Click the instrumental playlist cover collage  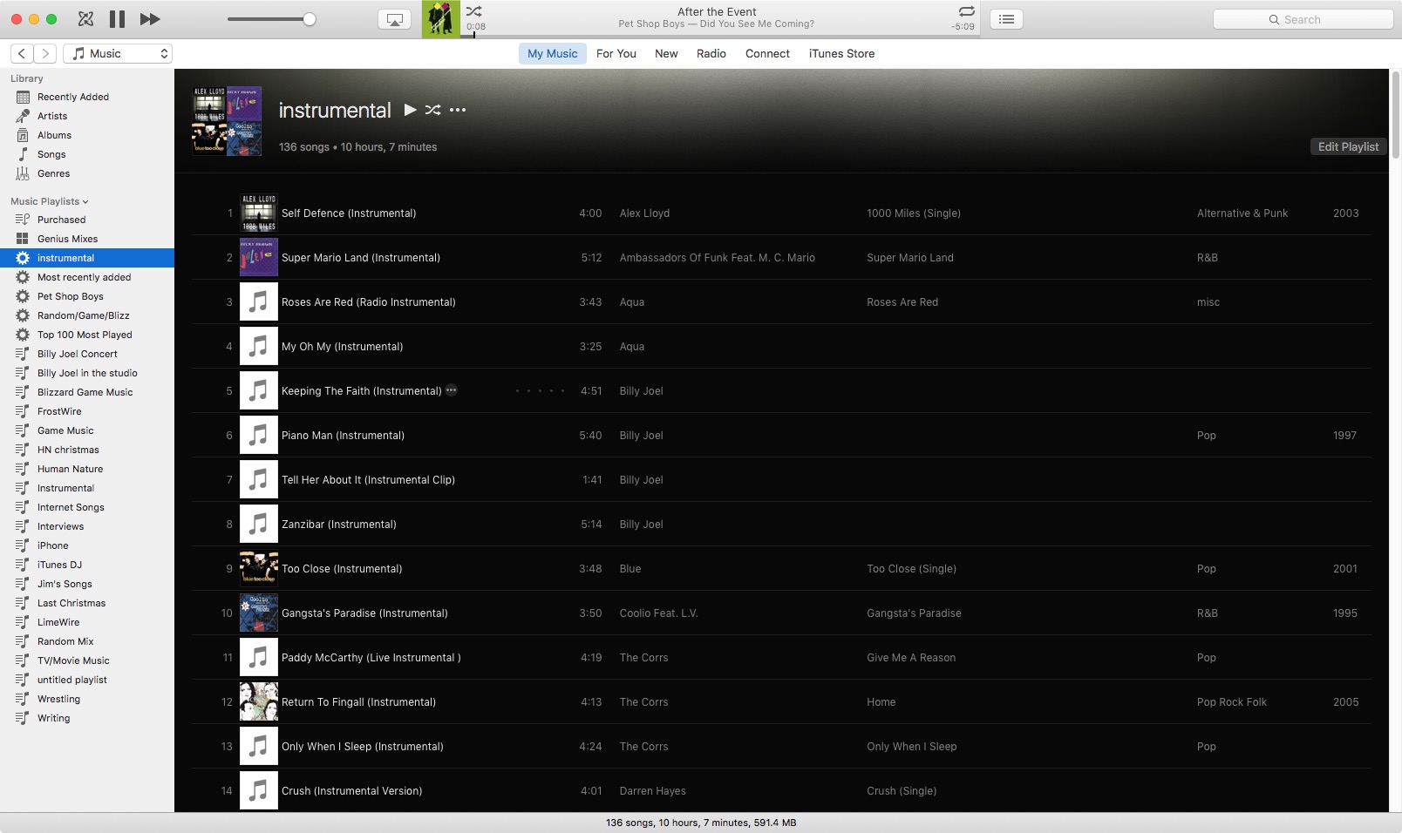[227, 121]
